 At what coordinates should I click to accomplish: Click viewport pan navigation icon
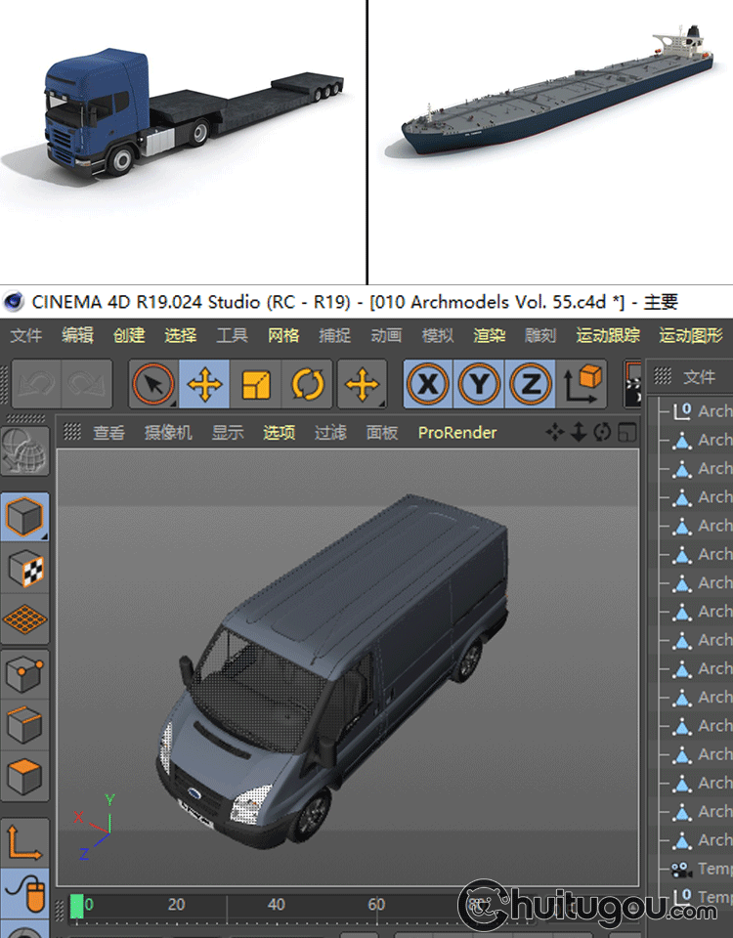[555, 432]
